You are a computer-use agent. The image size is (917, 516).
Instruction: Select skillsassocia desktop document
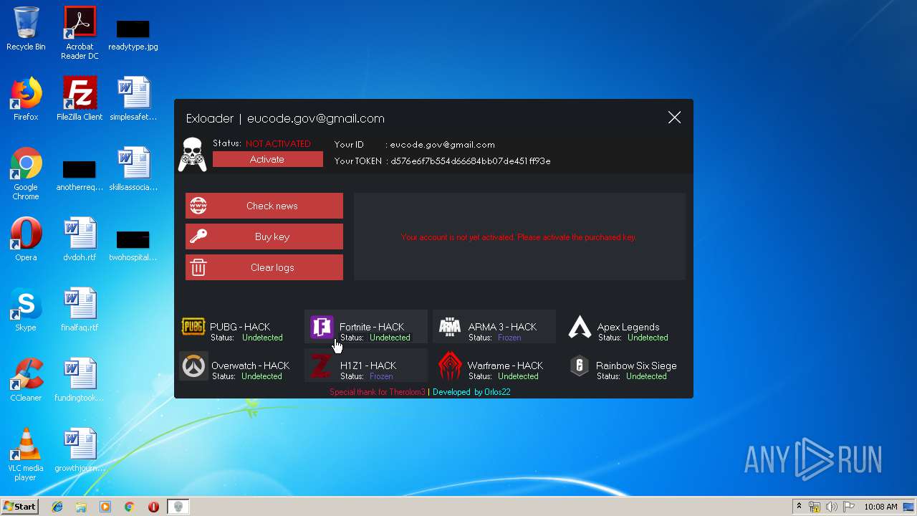click(x=133, y=169)
